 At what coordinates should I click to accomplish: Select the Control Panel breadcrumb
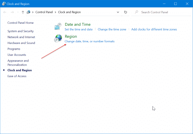(x=44, y=12)
